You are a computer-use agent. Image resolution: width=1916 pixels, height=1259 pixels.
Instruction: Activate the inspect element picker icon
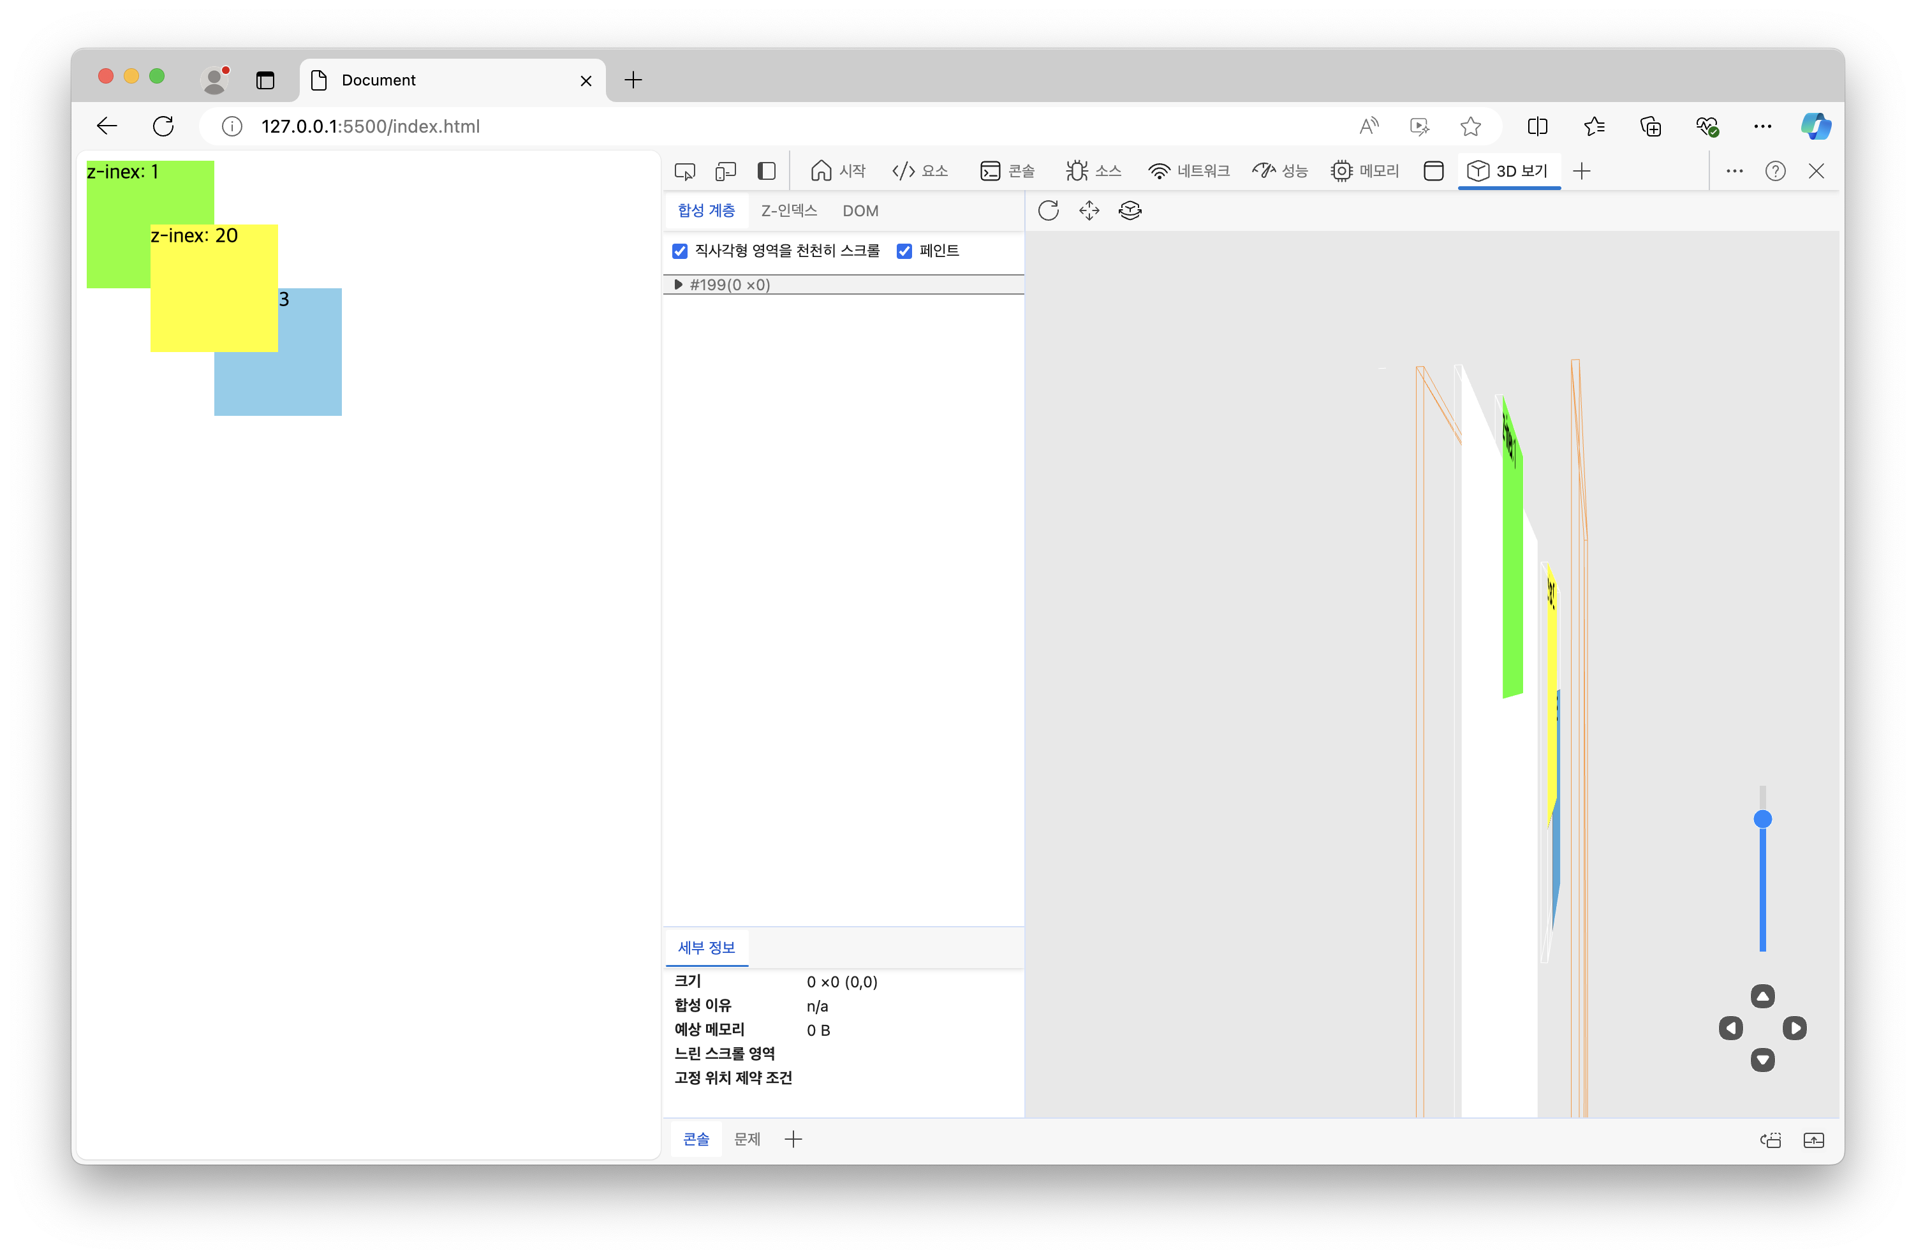(685, 171)
